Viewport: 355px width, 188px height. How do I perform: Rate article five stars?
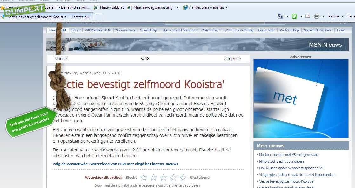(x=183, y=177)
